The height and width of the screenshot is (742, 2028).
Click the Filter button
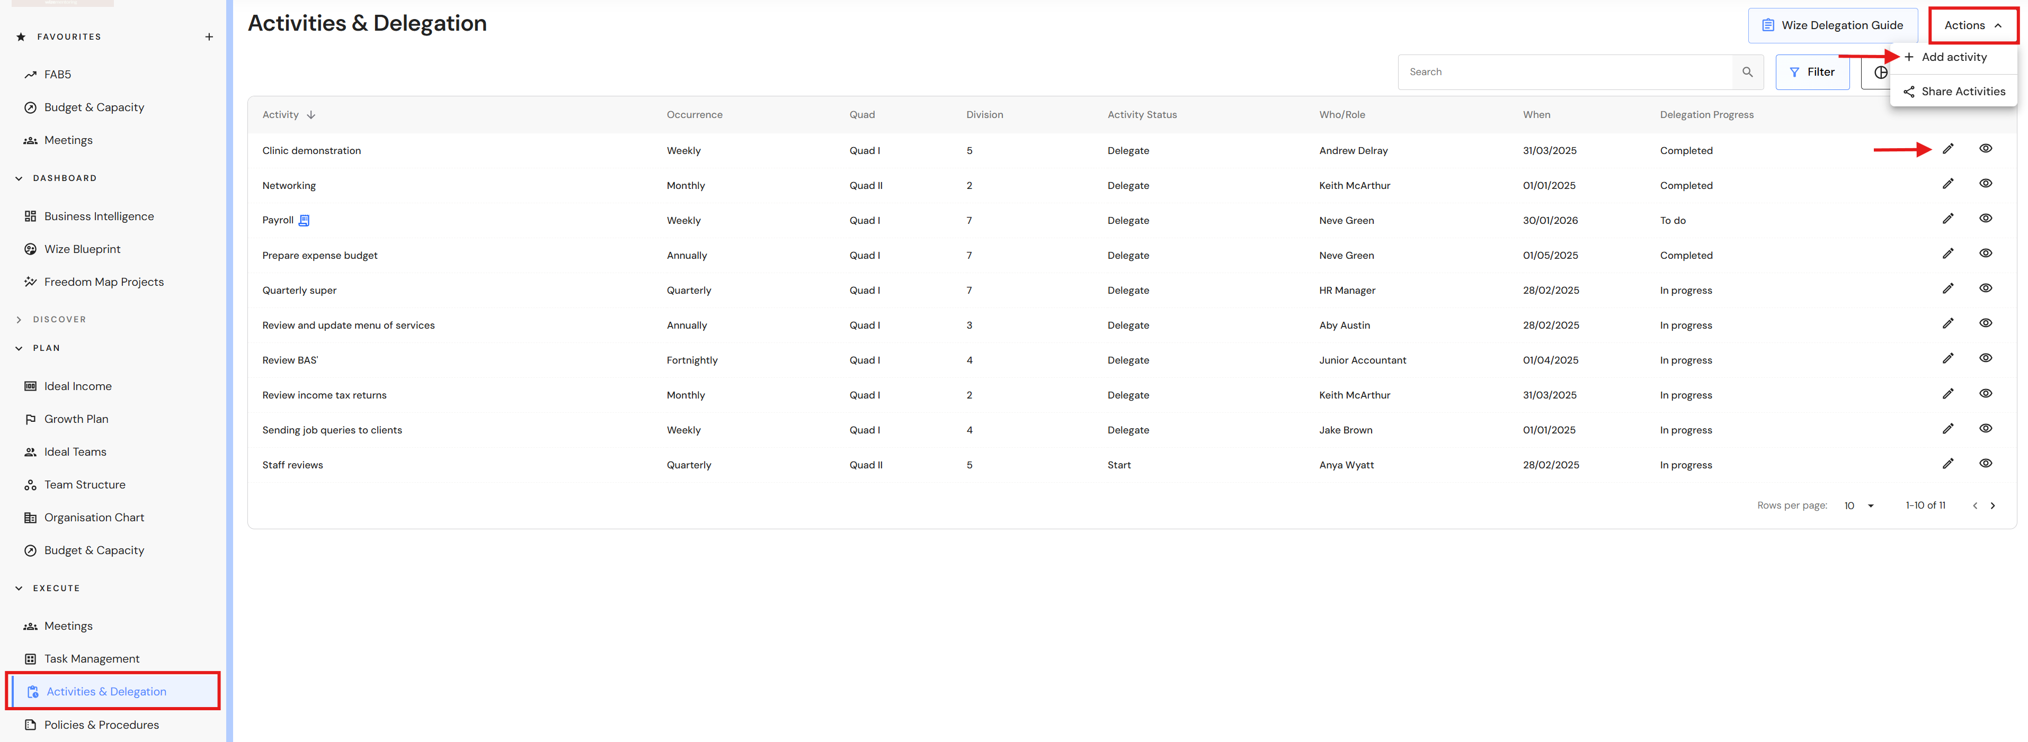[1811, 71]
